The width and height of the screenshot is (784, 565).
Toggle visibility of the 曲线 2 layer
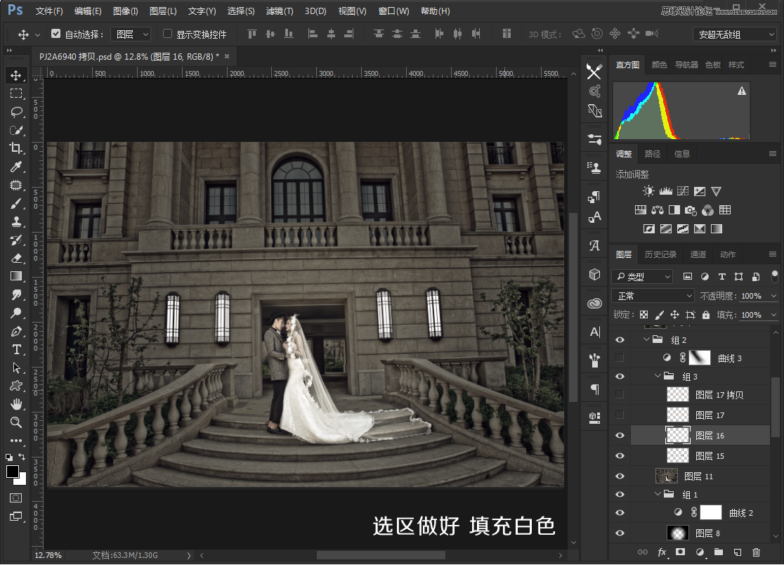(x=620, y=512)
